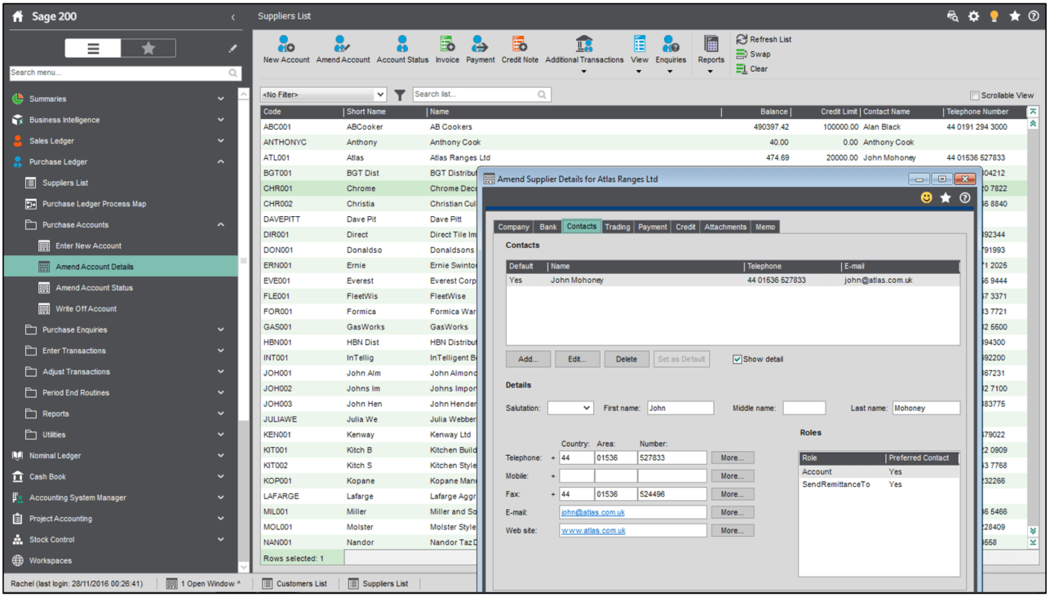Select the ABC001 supplier row
This screenshot has width=1050, height=597.
click(643, 127)
